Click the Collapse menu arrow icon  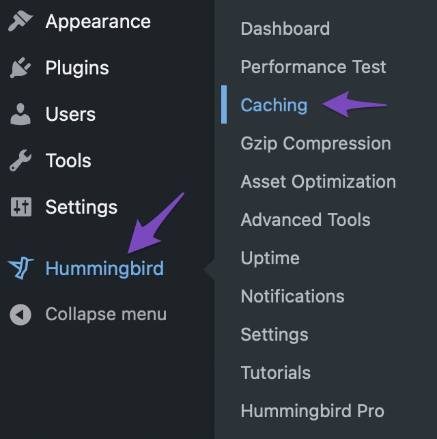tap(20, 315)
